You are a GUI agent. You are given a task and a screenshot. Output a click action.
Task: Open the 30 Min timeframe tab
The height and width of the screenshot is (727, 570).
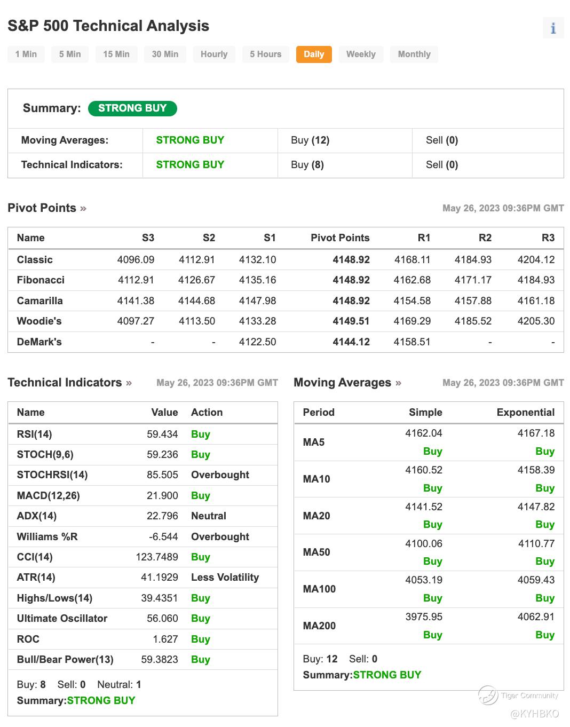pyautogui.click(x=165, y=54)
